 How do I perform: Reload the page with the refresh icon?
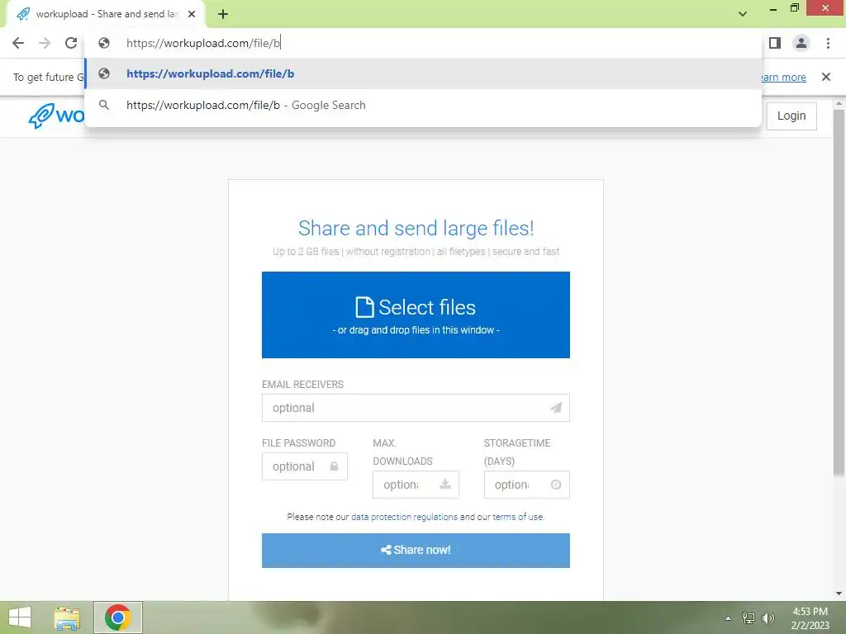click(x=71, y=43)
